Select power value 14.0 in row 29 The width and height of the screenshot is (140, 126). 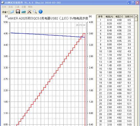[129, 118]
